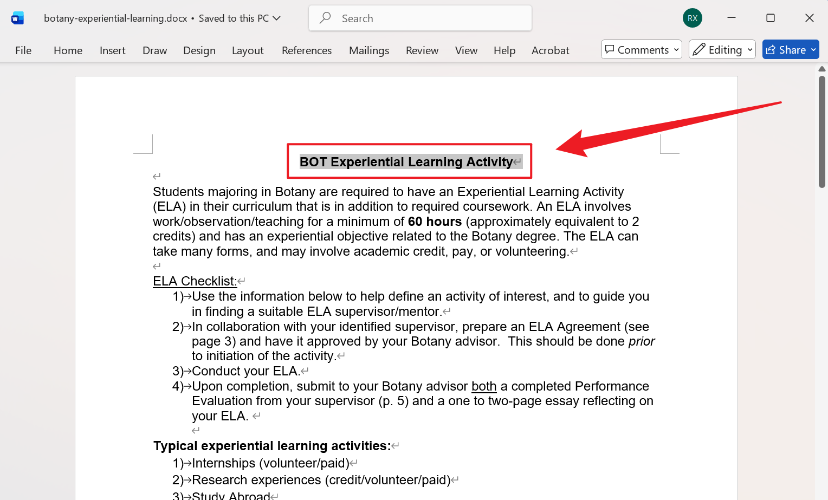Switch to the Home tab
The height and width of the screenshot is (500, 828).
pyautogui.click(x=68, y=50)
